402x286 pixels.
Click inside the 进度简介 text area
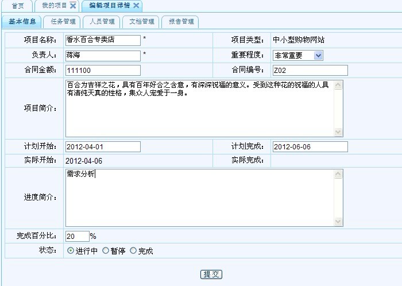click(x=199, y=197)
